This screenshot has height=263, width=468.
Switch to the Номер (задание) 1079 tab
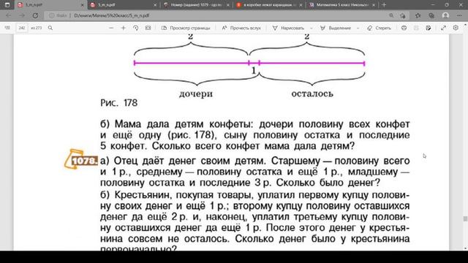coord(197,5)
